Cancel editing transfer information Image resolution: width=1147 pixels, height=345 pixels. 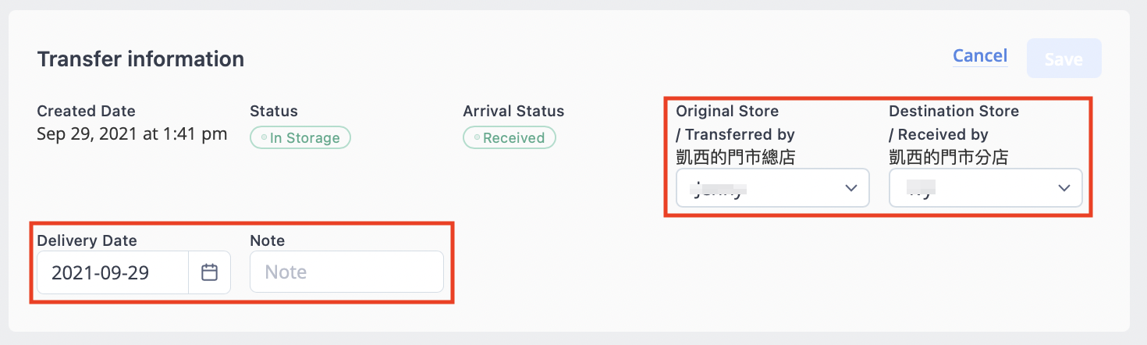(980, 56)
